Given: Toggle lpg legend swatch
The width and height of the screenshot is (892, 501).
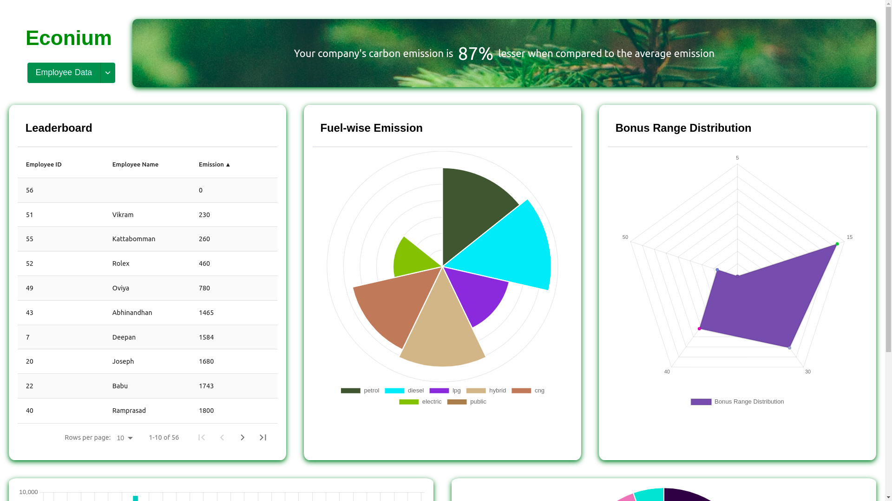Looking at the screenshot, I should pyautogui.click(x=439, y=391).
